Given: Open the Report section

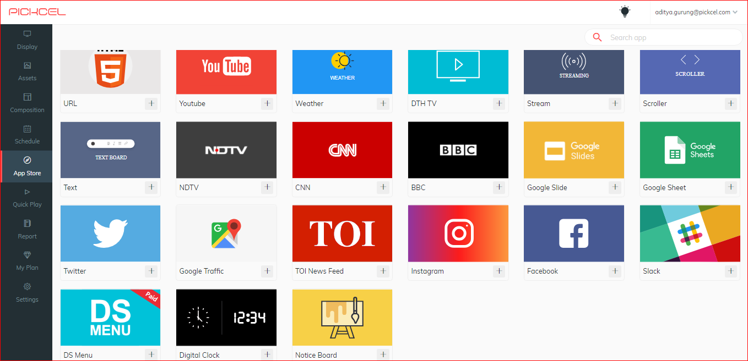Looking at the screenshot, I should (26, 229).
